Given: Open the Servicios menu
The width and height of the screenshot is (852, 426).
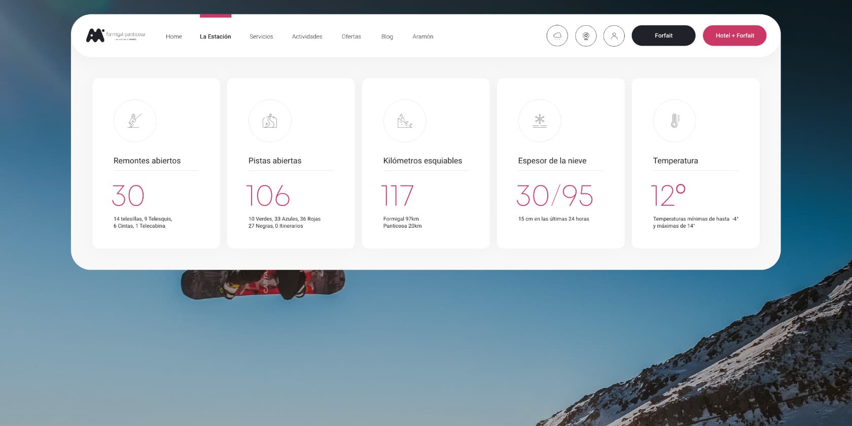Looking at the screenshot, I should coord(261,37).
